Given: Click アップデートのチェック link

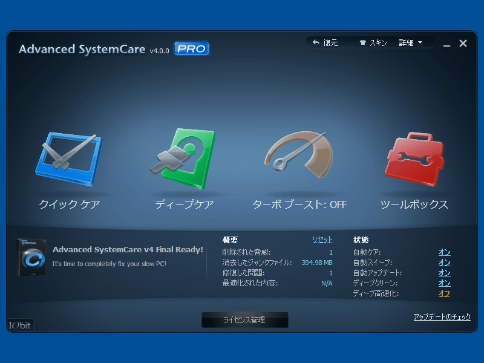Looking at the screenshot, I should click(x=442, y=316).
